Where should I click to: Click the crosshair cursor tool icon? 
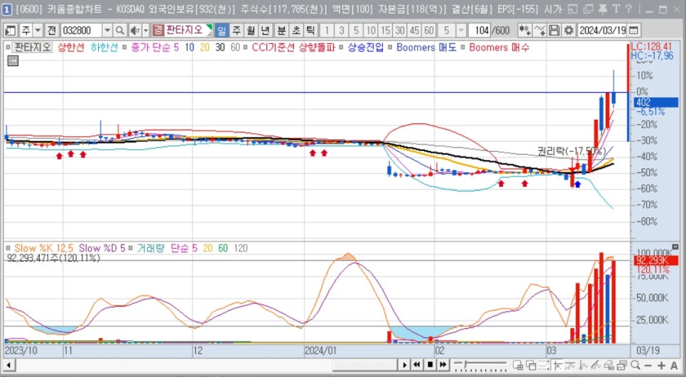(557, 365)
